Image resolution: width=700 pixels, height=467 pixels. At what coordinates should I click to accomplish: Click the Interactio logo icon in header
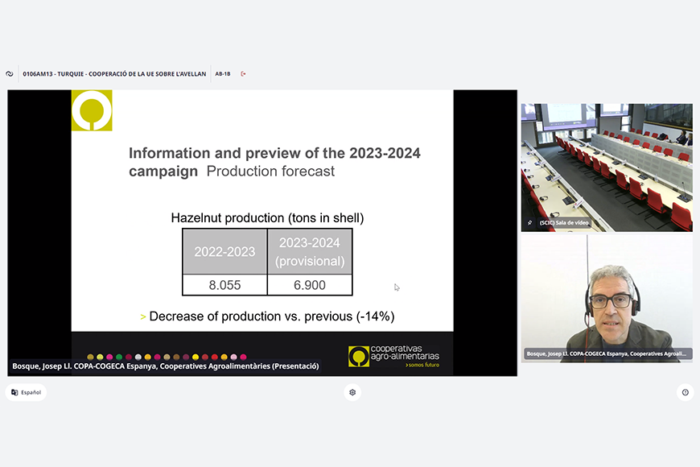(10, 74)
